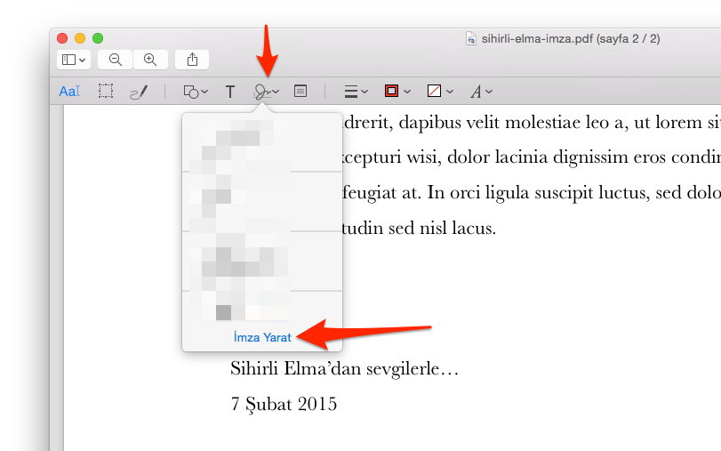Screen dimensions: 721x451
Task: Select the text selection tool
Action: pos(69,91)
